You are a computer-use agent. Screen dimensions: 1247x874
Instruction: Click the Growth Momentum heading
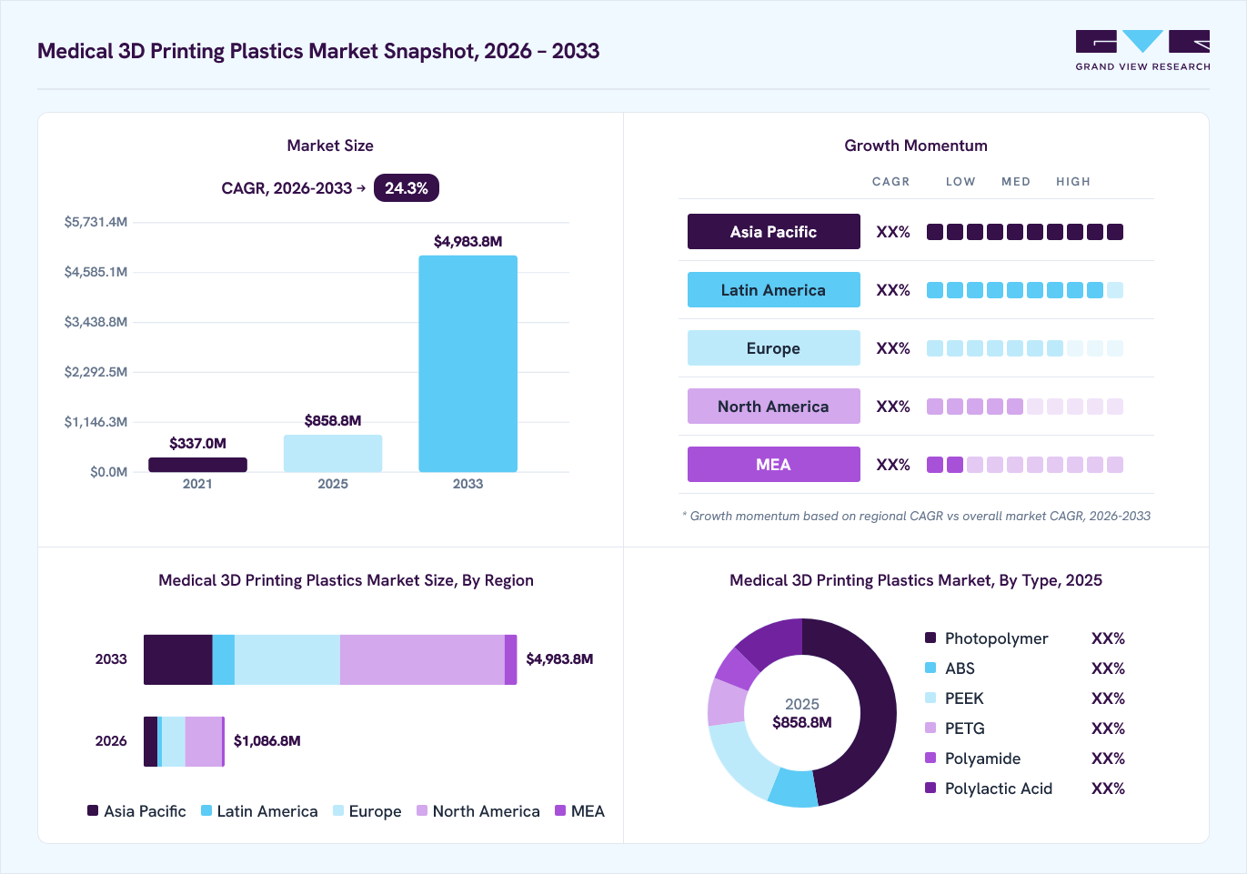tap(916, 146)
